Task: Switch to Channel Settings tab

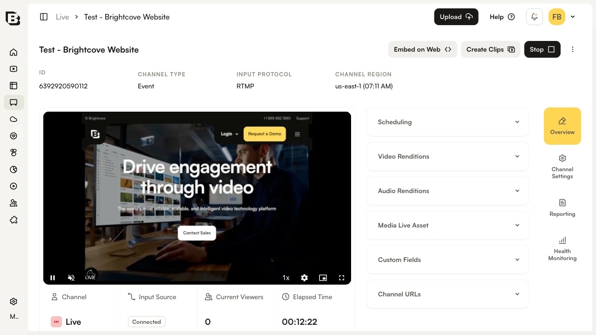Action: 562,167
